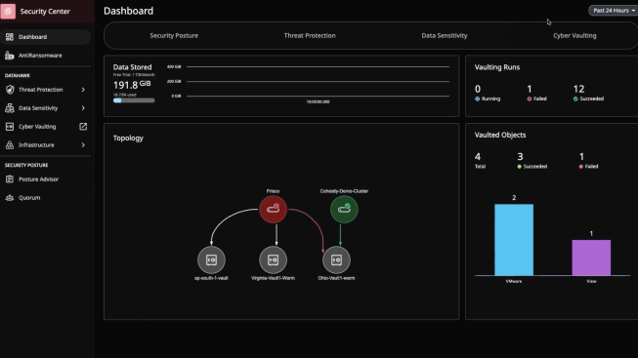Click the data stored usage progress bar

[134, 100]
